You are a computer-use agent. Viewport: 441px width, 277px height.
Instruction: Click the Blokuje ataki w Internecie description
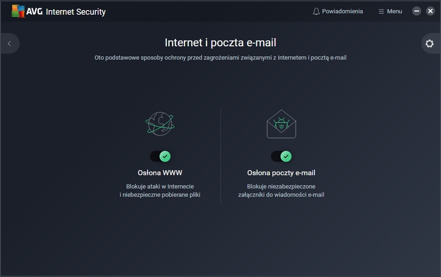coord(160,191)
